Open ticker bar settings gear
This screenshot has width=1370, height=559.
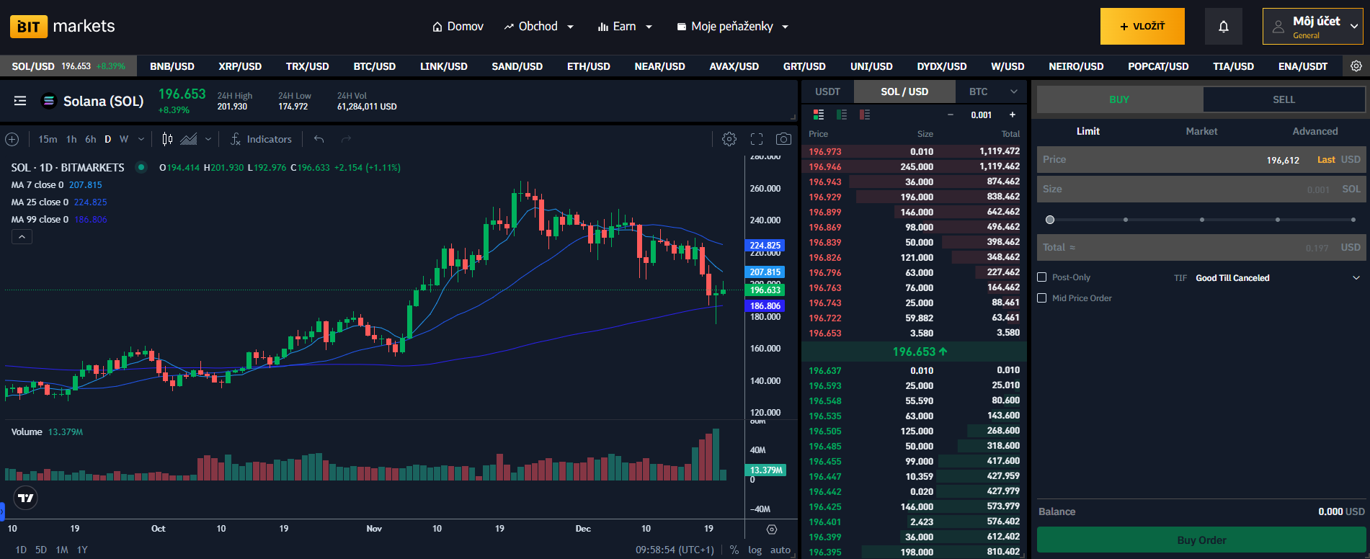coord(1356,66)
